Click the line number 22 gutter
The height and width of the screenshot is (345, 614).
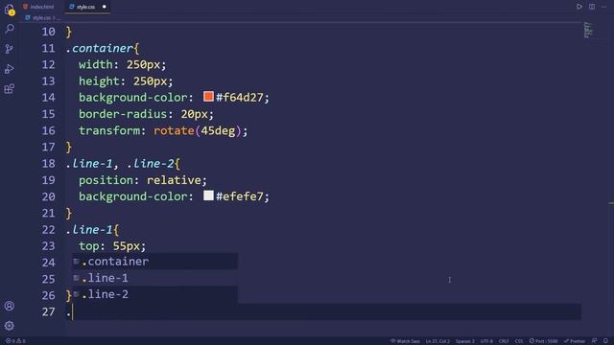(48, 229)
